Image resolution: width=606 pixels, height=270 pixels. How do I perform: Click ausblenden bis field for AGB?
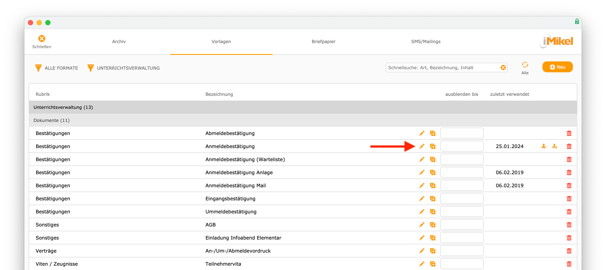[x=462, y=225]
